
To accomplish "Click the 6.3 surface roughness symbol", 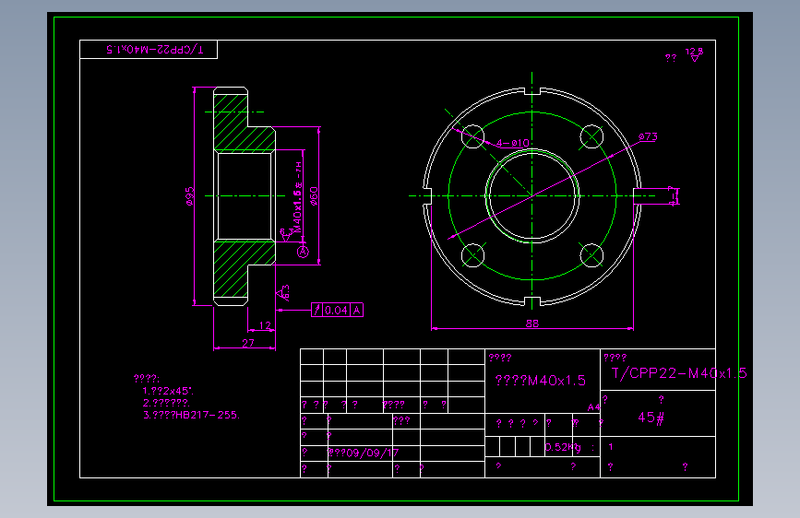I will tap(283, 293).
